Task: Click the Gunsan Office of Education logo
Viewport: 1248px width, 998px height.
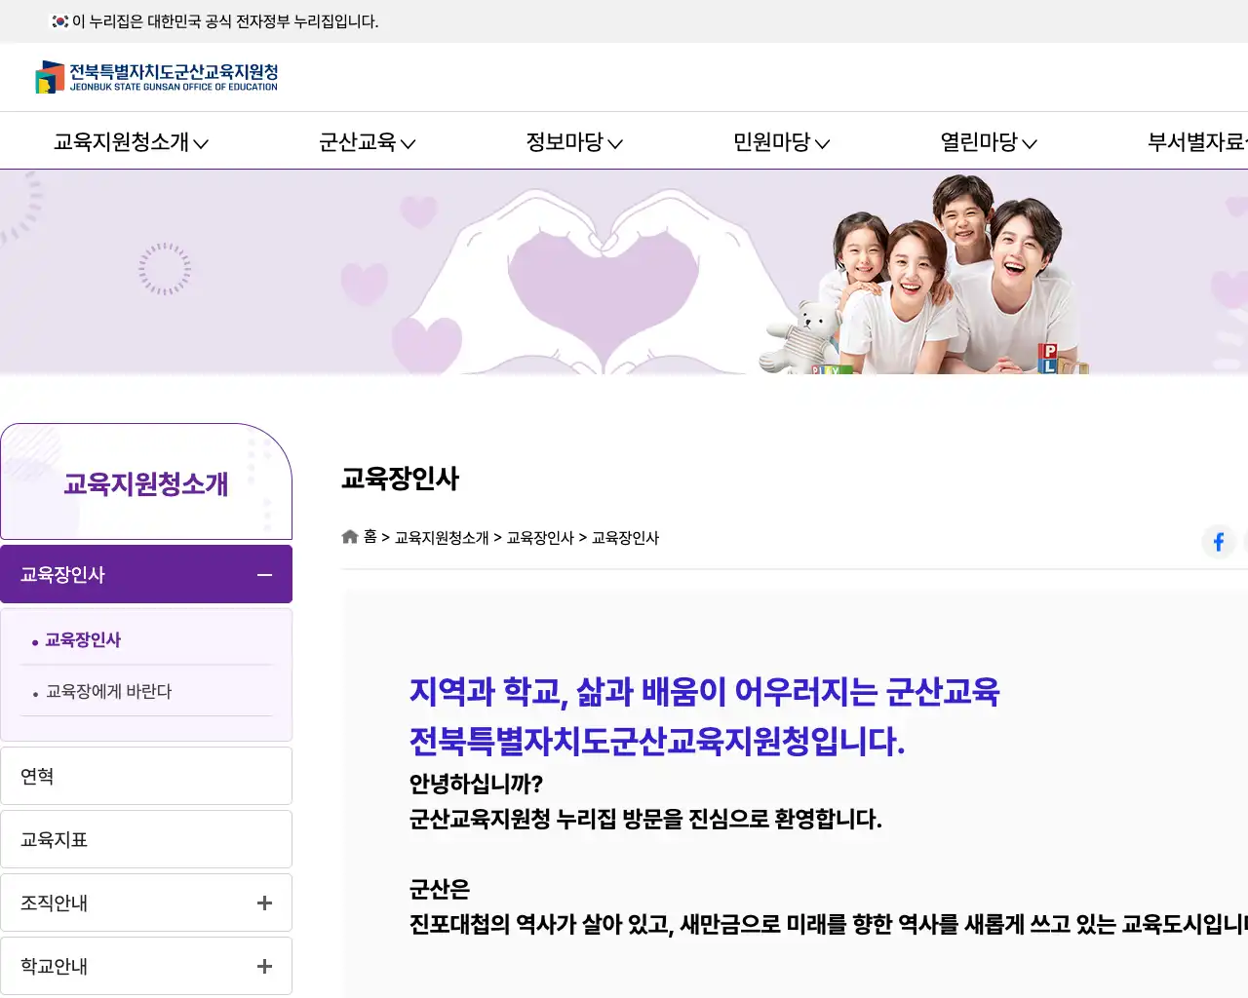Action: tap(156, 77)
